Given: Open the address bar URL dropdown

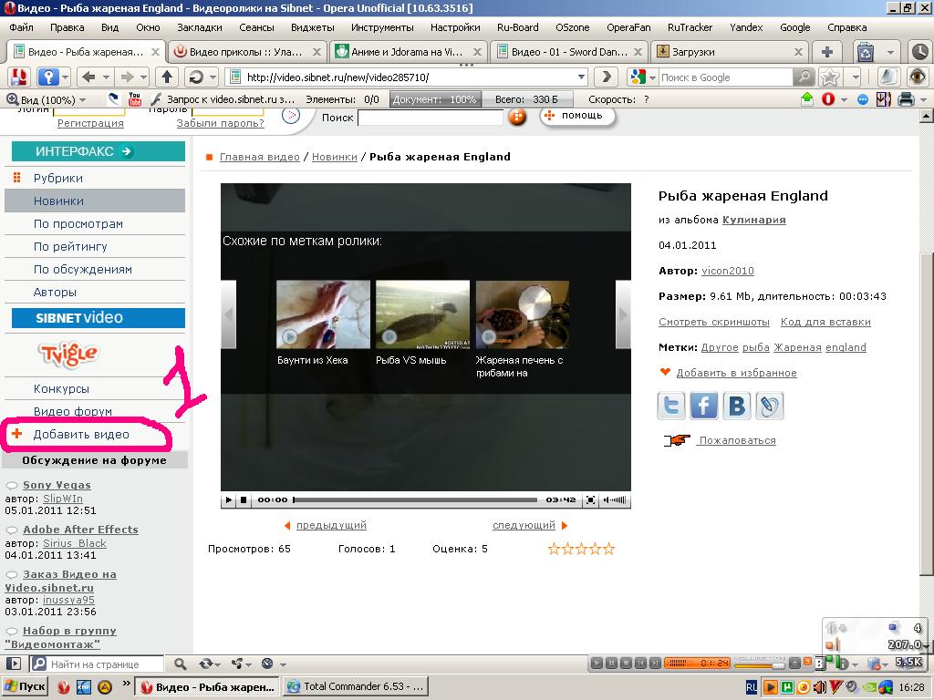Looking at the screenshot, I should tap(581, 77).
